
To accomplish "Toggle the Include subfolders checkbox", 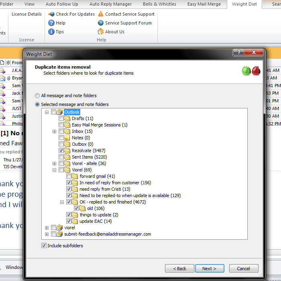I will (x=44, y=246).
